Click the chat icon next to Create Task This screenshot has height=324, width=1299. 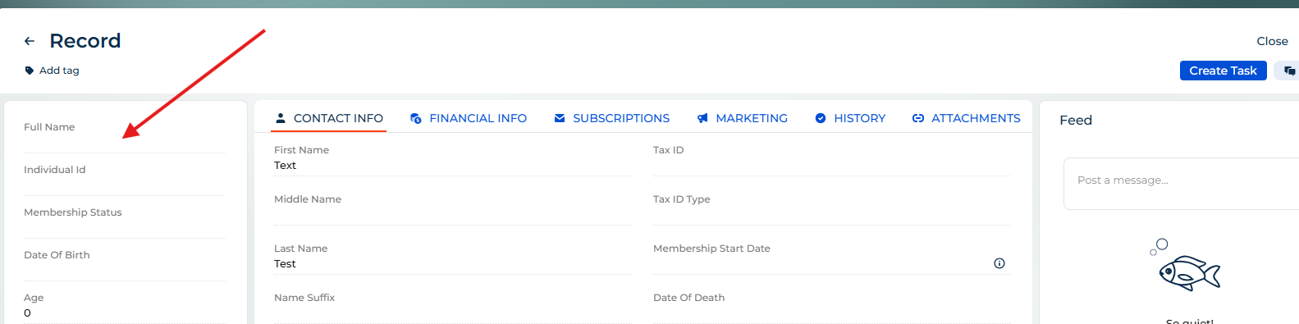point(1289,71)
